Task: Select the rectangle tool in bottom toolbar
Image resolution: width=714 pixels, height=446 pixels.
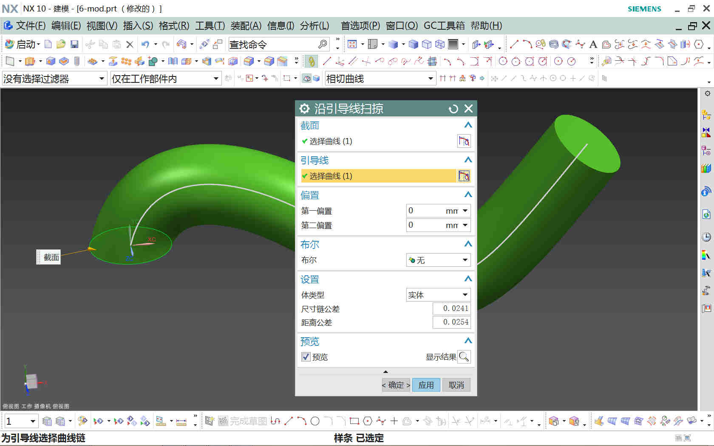Action: (x=354, y=421)
